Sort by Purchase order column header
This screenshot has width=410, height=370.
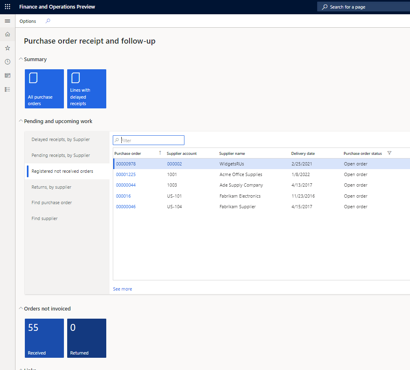pyautogui.click(x=127, y=154)
